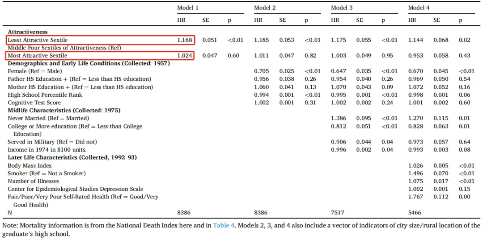
Task: Click the Model 3 College education HR 0.812
Action: pos(339,126)
